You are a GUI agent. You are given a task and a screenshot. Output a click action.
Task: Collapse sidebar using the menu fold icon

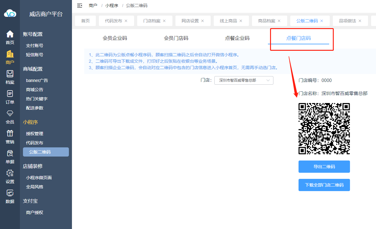click(80, 6)
